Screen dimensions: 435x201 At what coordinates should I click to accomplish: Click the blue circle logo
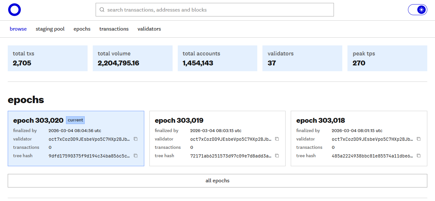[x=14, y=10]
